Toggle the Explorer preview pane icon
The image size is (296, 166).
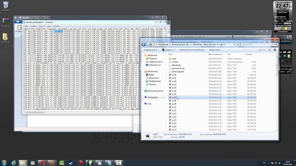[269, 50]
